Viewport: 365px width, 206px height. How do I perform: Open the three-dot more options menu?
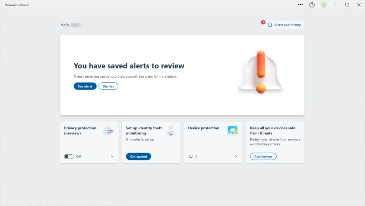point(300,5)
